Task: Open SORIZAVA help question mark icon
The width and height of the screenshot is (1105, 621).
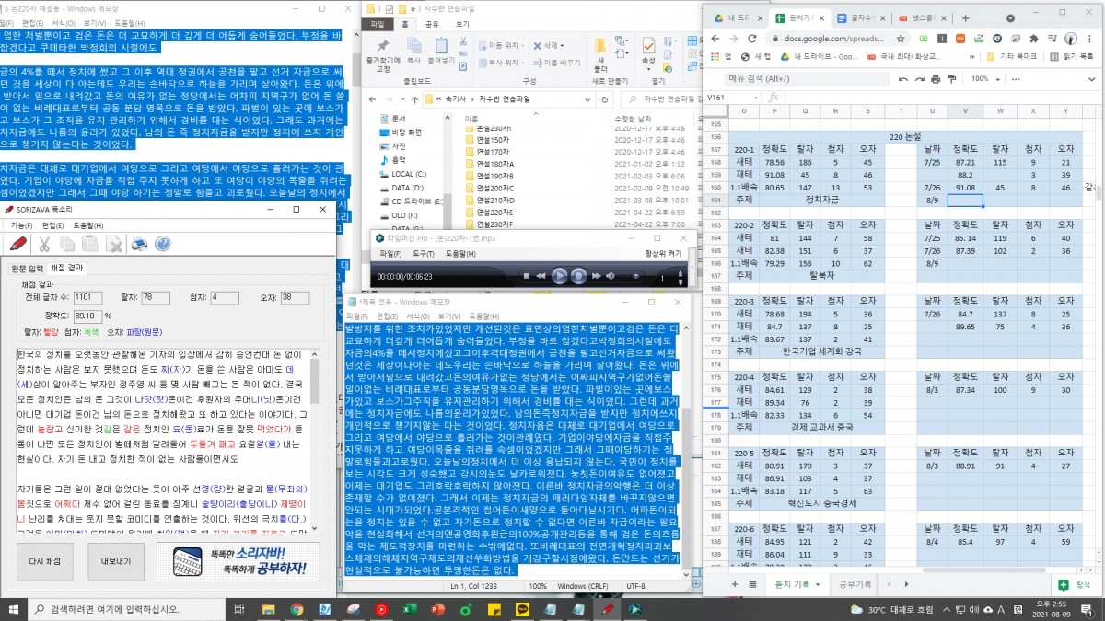Action: point(163,243)
